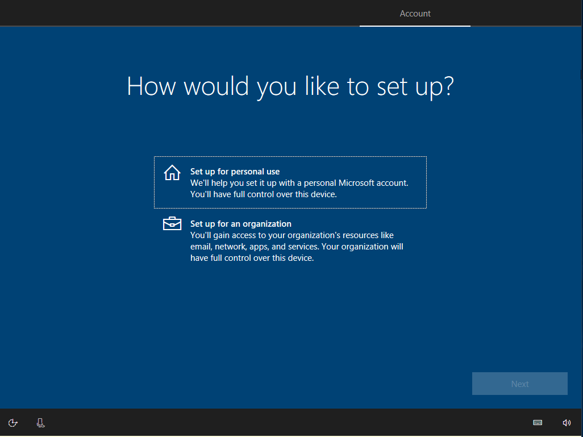Click the 'How would you like to set up?' heading
This screenshot has width=583, height=437.
pos(290,86)
